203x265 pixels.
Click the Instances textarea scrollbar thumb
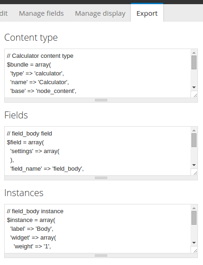[194, 218]
